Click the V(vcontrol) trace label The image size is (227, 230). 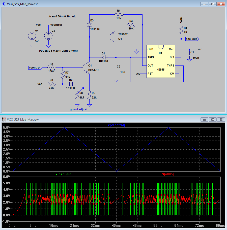click(116, 125)
